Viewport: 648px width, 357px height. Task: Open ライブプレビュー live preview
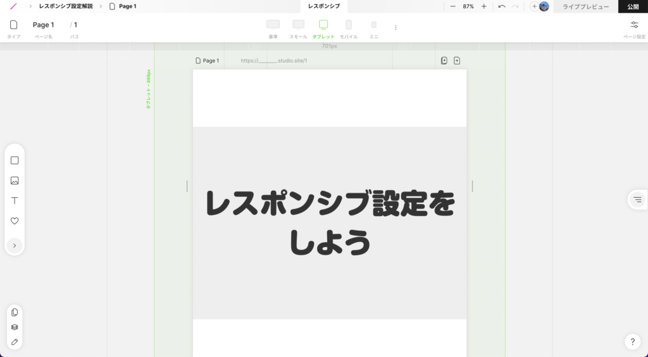[x=585, y=6]
